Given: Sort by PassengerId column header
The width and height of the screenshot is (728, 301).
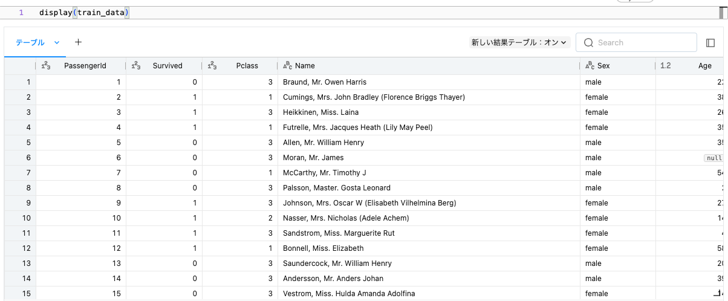Looking at the screenshot, I should coord(85,66).
